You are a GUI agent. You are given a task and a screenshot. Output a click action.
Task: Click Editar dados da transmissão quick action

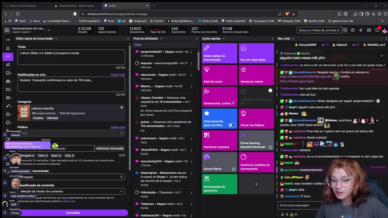pyautogui.click(x=219, y=53)
